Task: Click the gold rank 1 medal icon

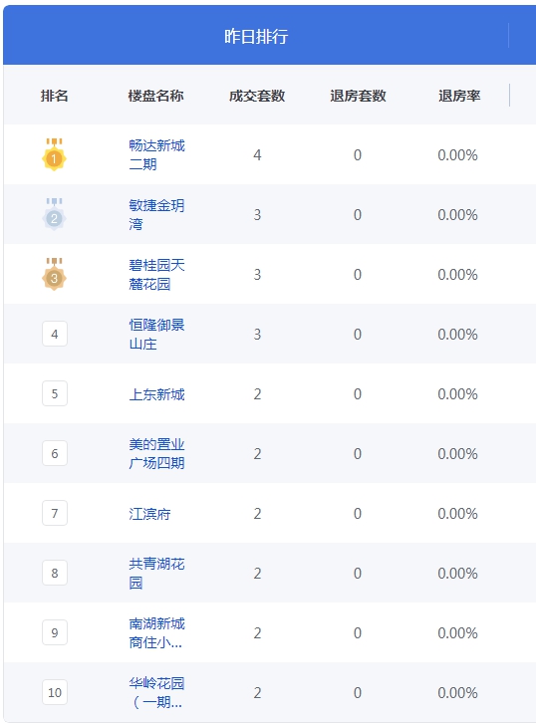Action: (54, 155)
